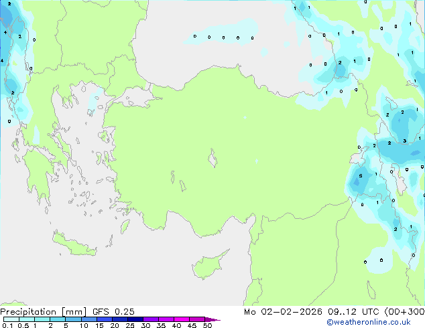Click legend swatch between 20 and 25

(x=119, y=319)
